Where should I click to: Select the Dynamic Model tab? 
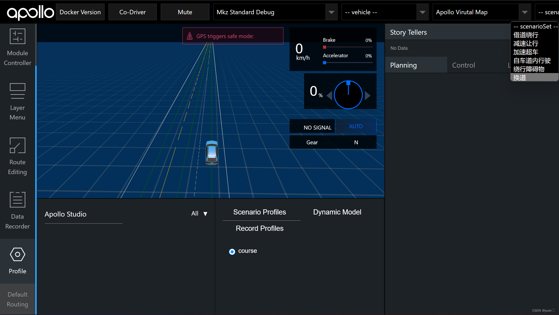[x=337, y=212]
